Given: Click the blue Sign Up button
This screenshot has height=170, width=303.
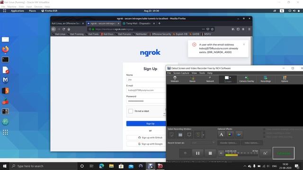Looking at the screenshot, I should pos(146,124).
